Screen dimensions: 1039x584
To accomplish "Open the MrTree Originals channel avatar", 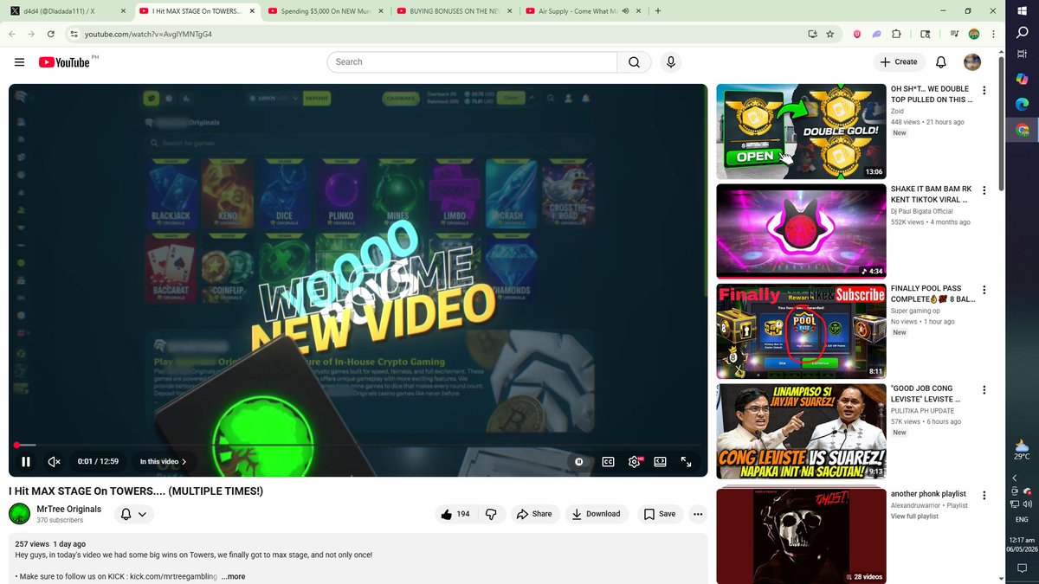I will [19, 514].
